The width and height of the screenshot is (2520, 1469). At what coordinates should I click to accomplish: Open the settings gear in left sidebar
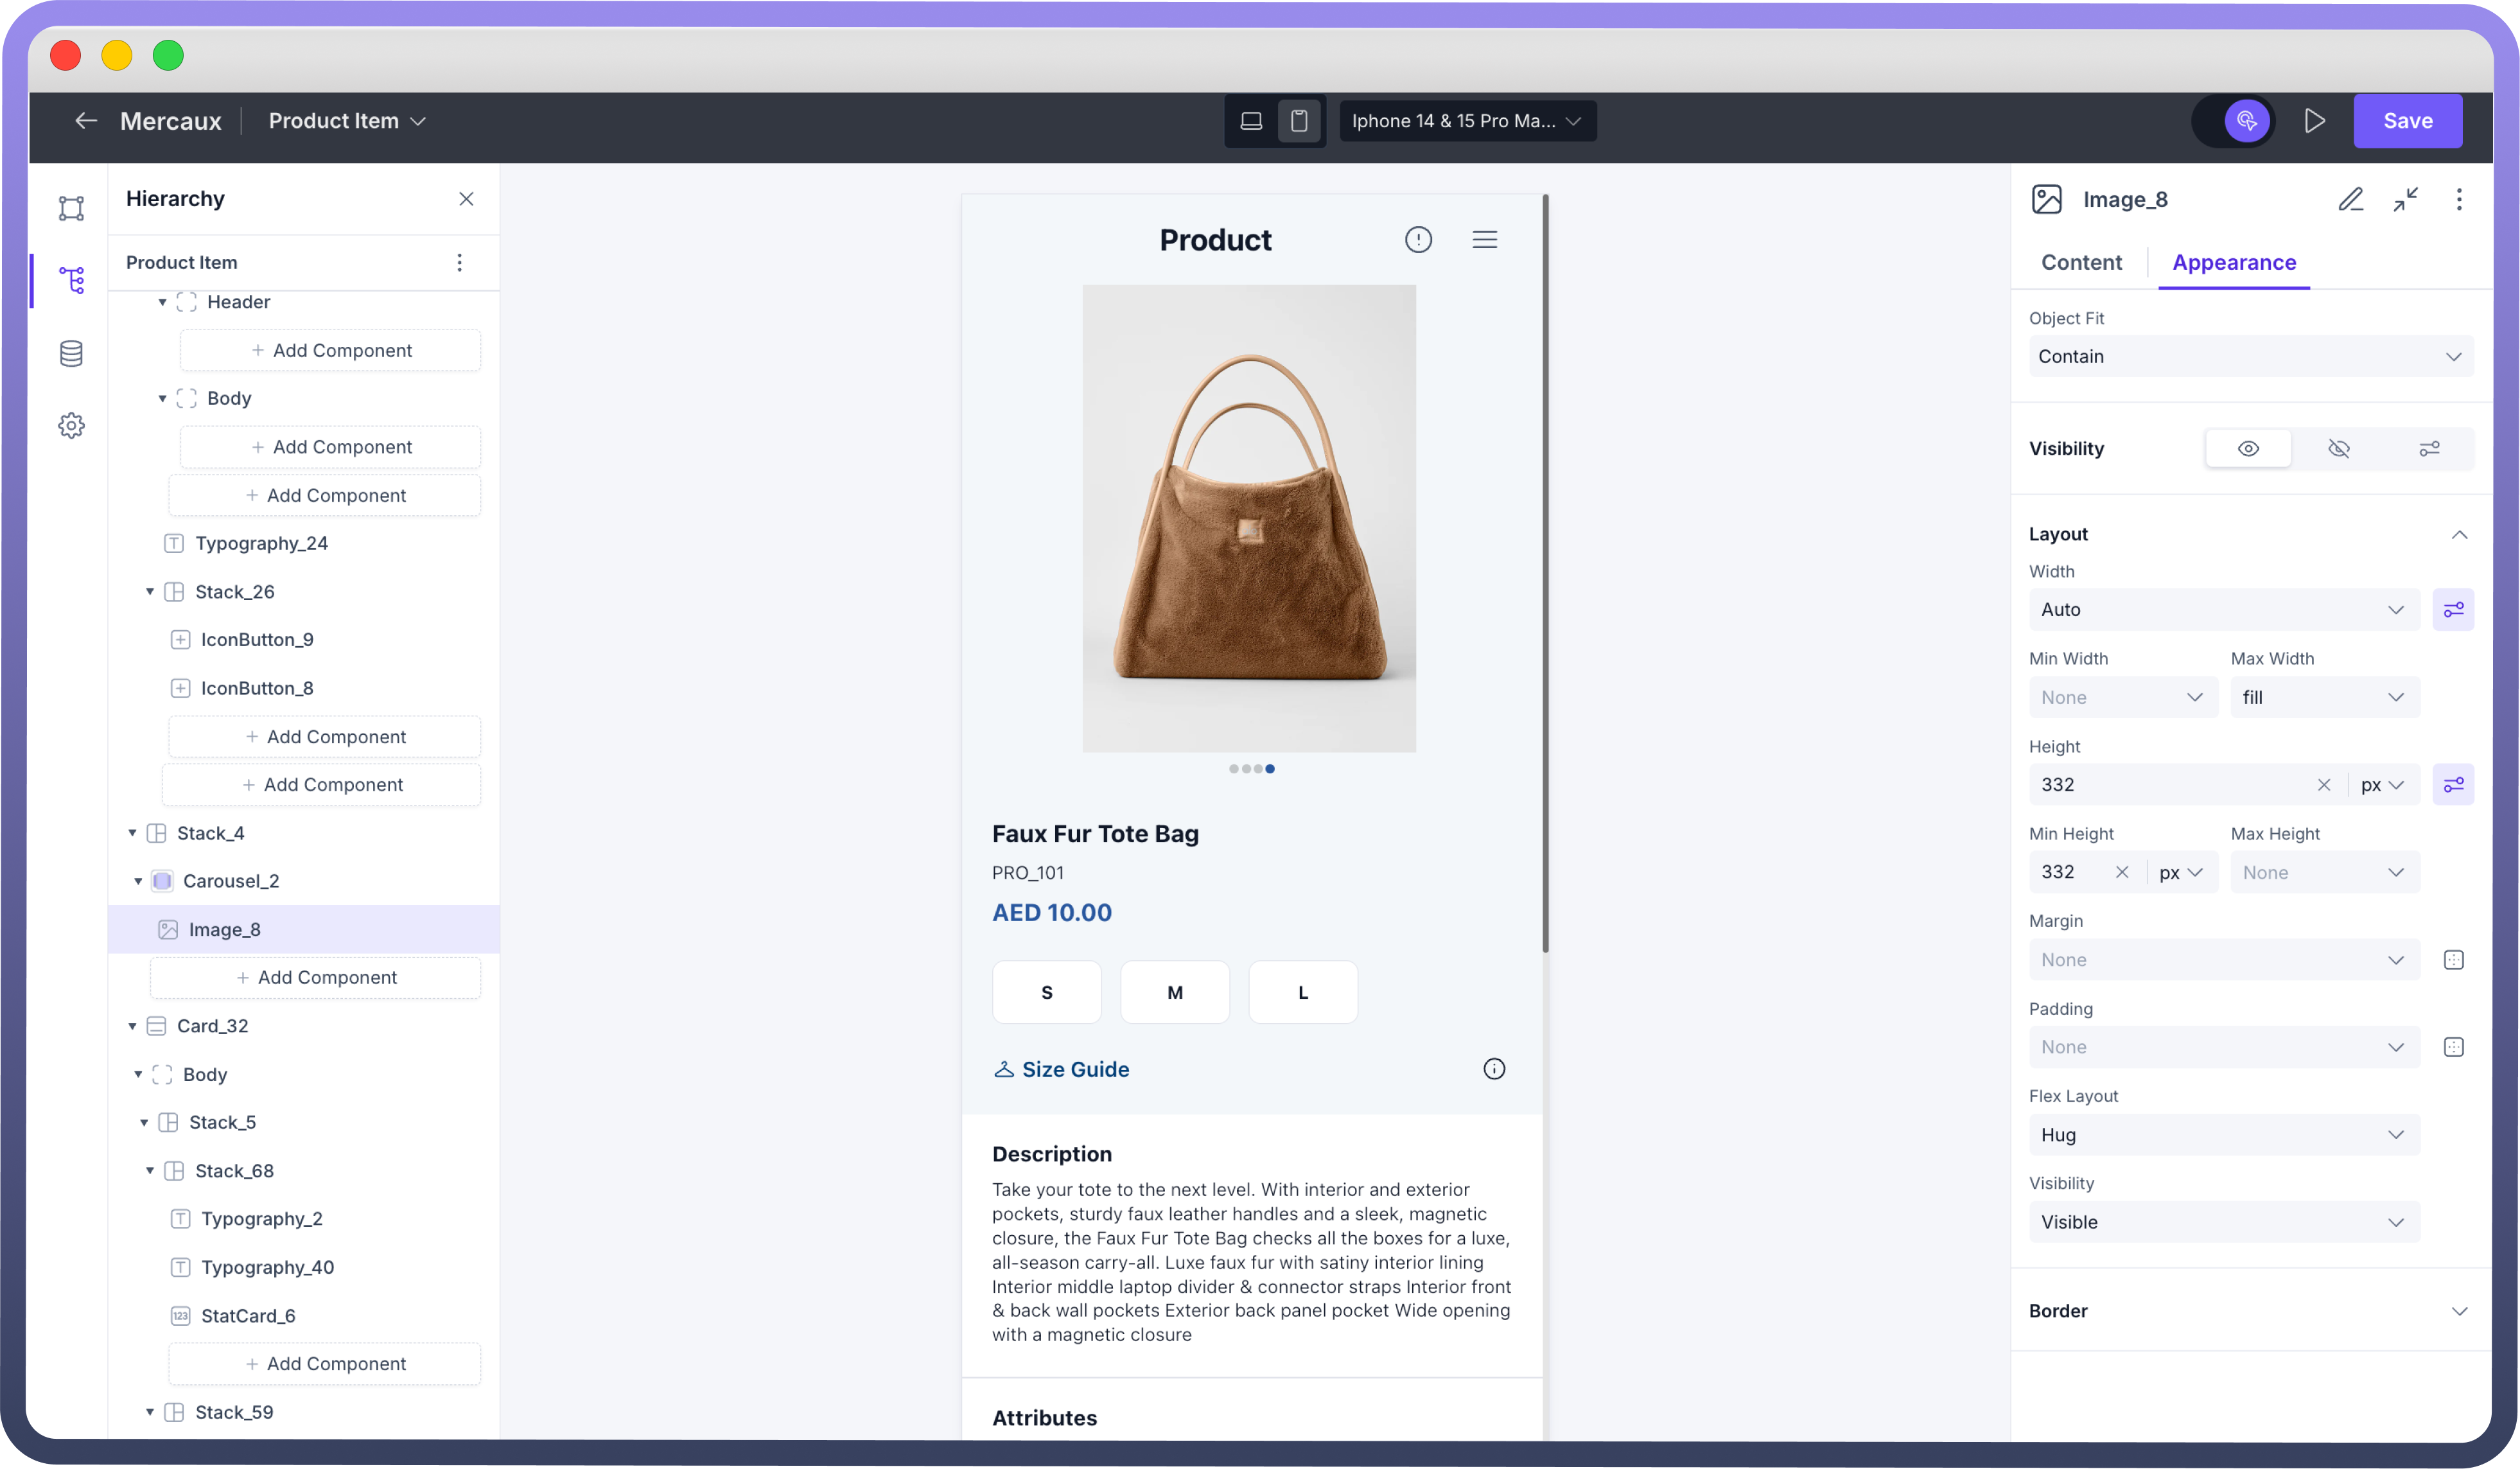click(x=71, y=426)
